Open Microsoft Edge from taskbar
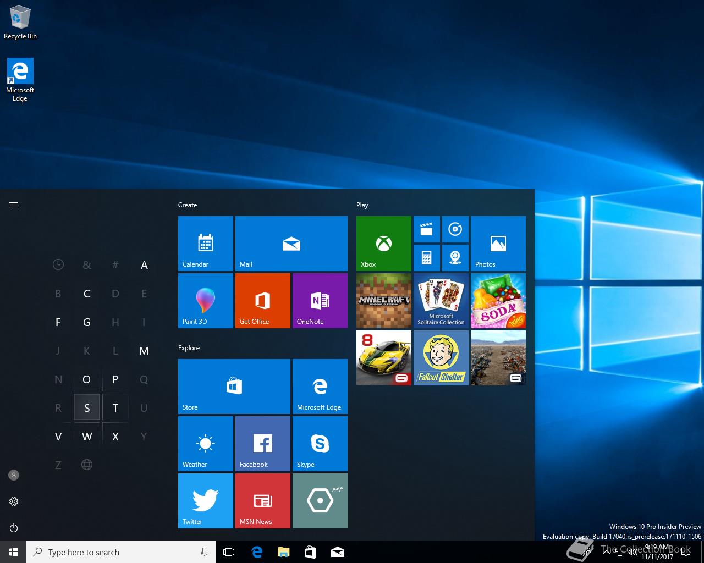Screen dimensions: 704x563 [257, 552]
